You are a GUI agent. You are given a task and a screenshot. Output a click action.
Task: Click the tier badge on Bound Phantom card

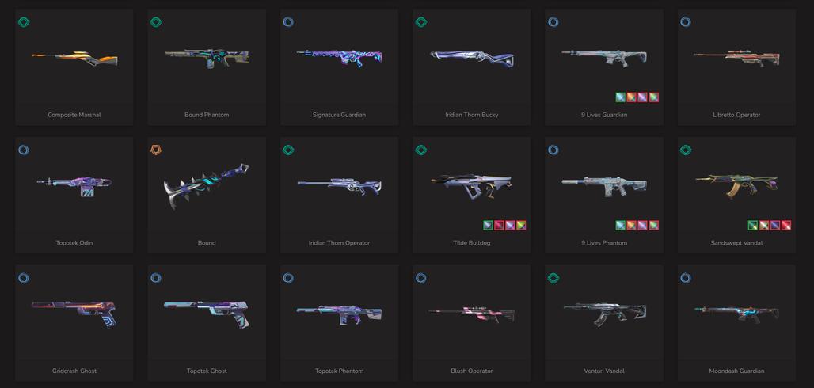(156, 22)
